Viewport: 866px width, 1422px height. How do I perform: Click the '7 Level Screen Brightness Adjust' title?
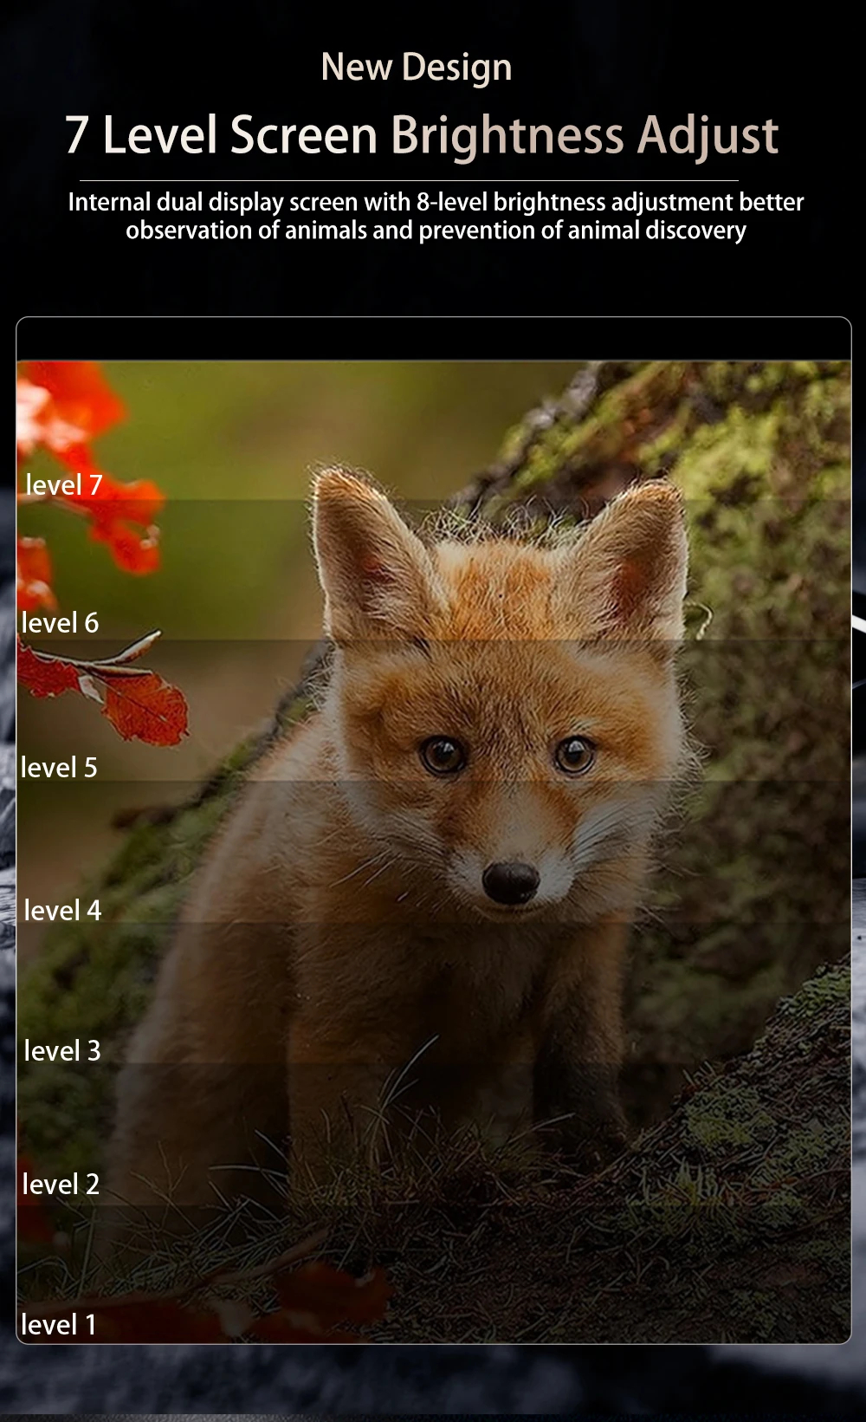[422, 135]
